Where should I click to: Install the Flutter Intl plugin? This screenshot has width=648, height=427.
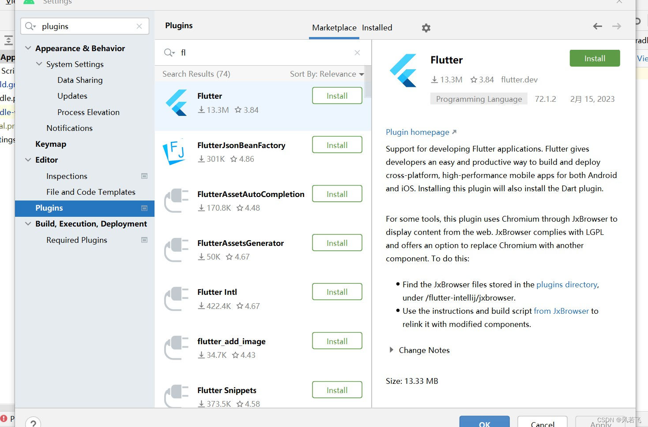337,292
